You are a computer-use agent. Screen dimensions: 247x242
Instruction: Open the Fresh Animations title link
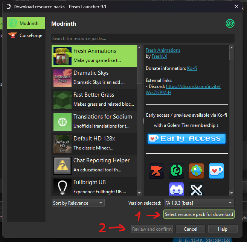tap(163, 50)
